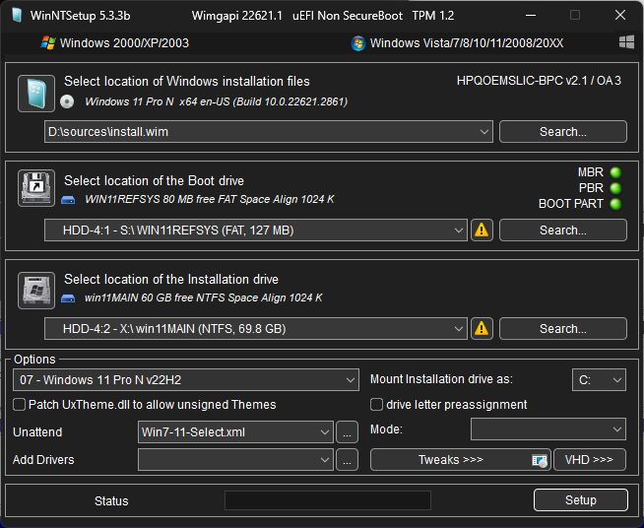Click Search for the Boot drive
Viewport: 644px width, 528px height.
pyautogui.click(x=562, y=231)
